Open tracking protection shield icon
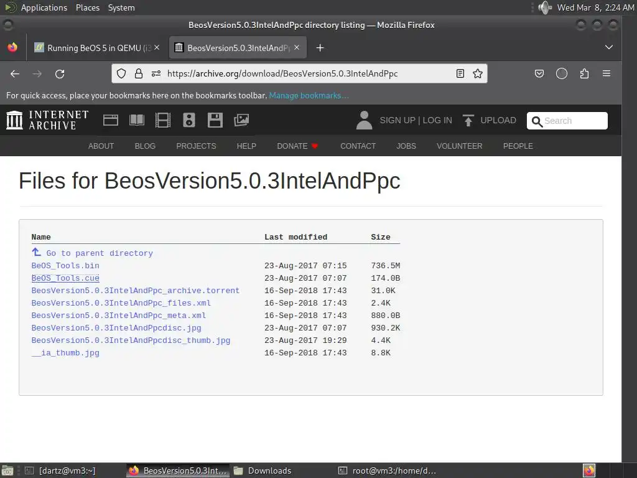Image resolution: width=637 pixels, height=478 pixels. [x=121, y=73]
